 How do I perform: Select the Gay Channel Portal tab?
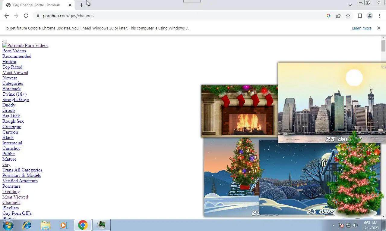point(39,5)
